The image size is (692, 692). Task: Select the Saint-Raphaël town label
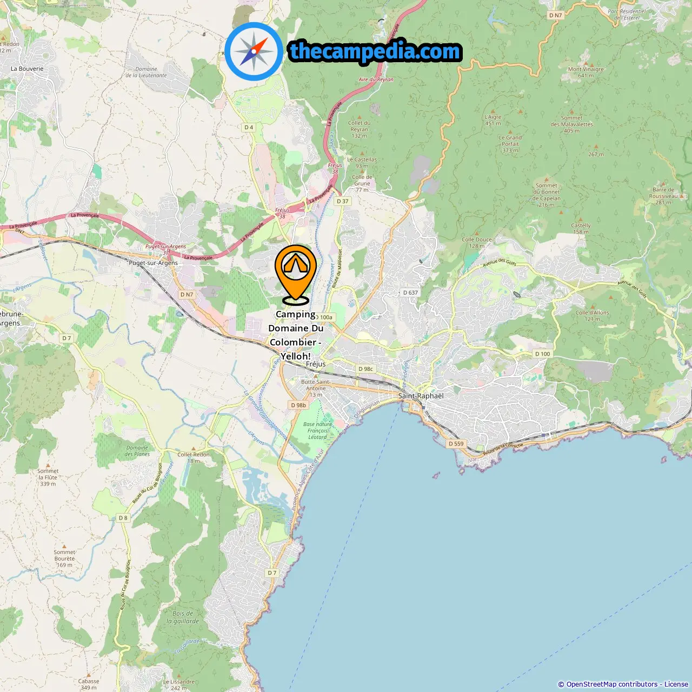point(421,396)
